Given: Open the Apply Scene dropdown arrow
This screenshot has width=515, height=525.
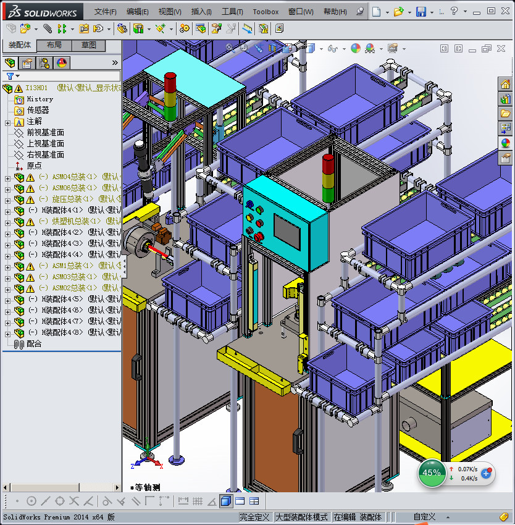Looking at the screenshot, I should (x=382, y=49).
